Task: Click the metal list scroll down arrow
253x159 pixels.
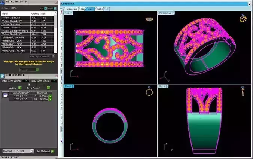Action: click(x=55, y=52)
